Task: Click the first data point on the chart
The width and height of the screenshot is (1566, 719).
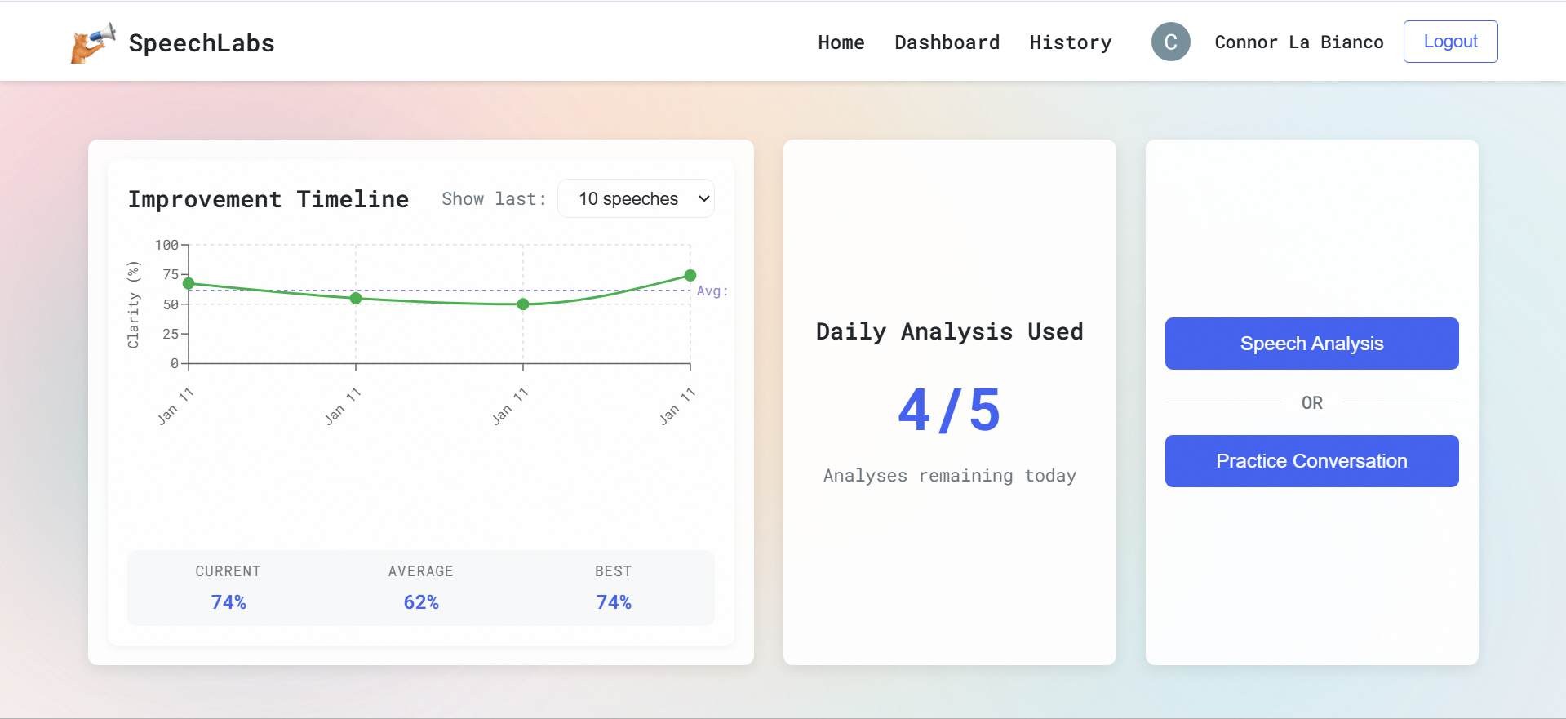Action: (189, 283)
